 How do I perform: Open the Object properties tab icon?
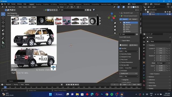pyautogui.click(x=144, y=62)
